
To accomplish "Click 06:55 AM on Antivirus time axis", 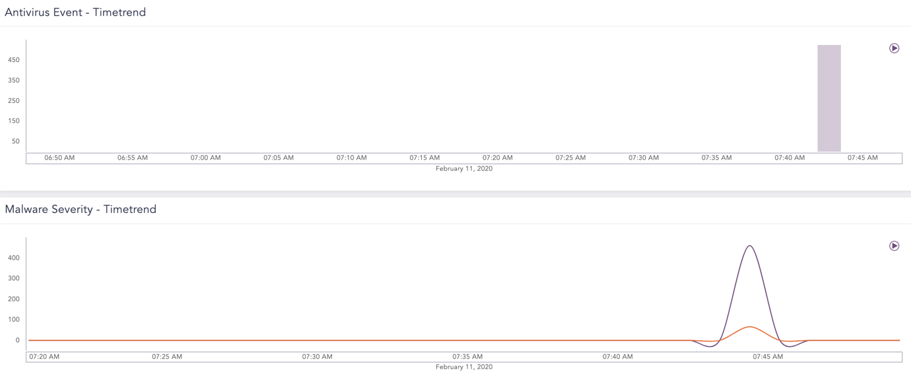I will 133,158.
